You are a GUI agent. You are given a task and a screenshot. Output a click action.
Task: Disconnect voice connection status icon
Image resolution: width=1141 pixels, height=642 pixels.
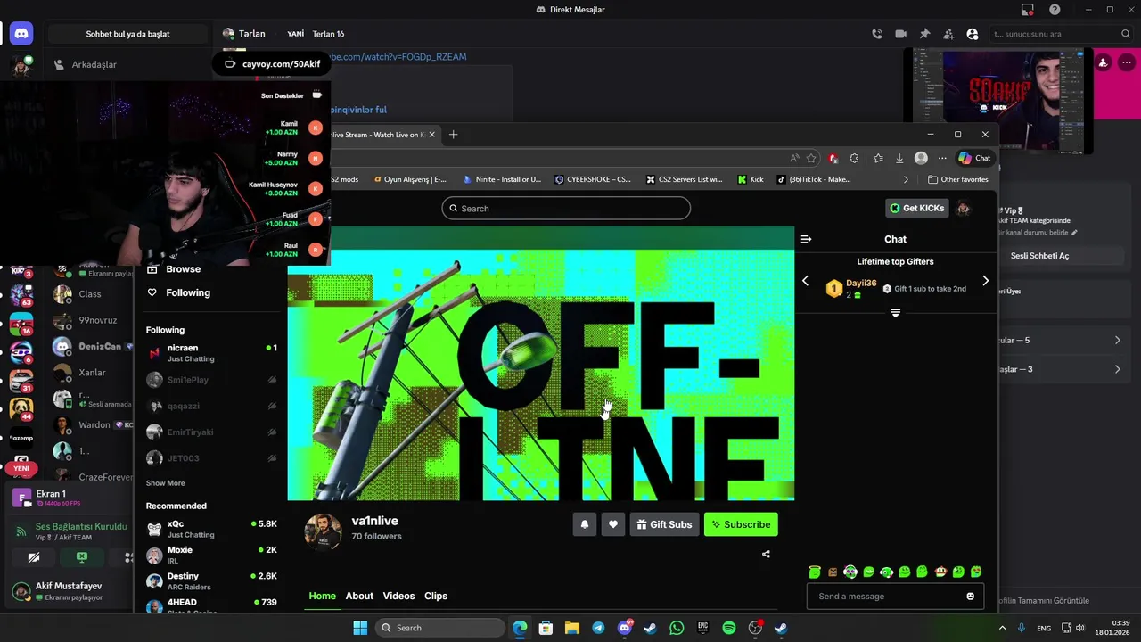pyautogui.click(x=21, y=531)
